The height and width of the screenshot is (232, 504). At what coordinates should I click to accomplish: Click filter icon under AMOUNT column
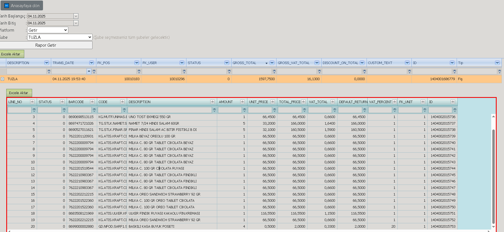point(244,110)
